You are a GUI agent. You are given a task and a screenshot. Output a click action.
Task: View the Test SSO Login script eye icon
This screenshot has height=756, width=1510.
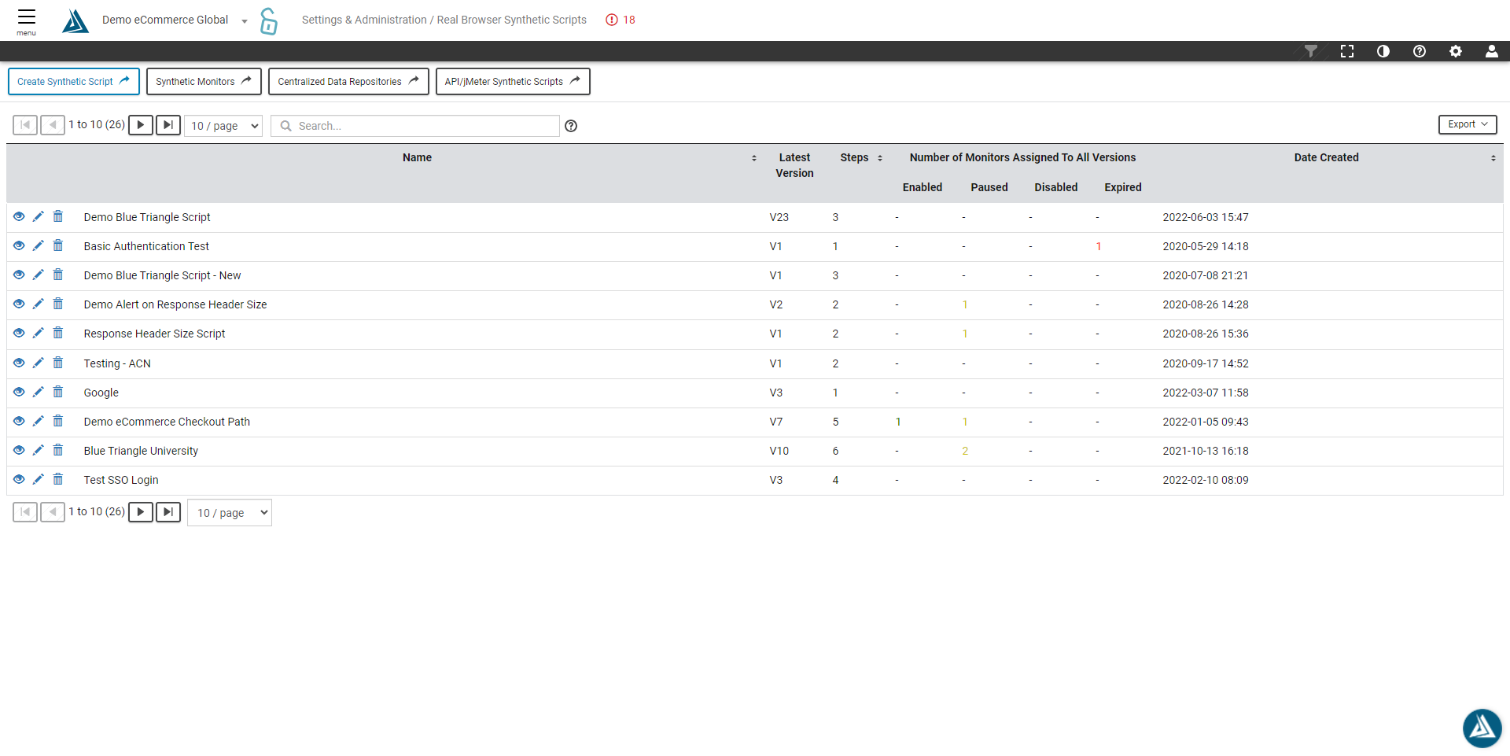point(19,479)
